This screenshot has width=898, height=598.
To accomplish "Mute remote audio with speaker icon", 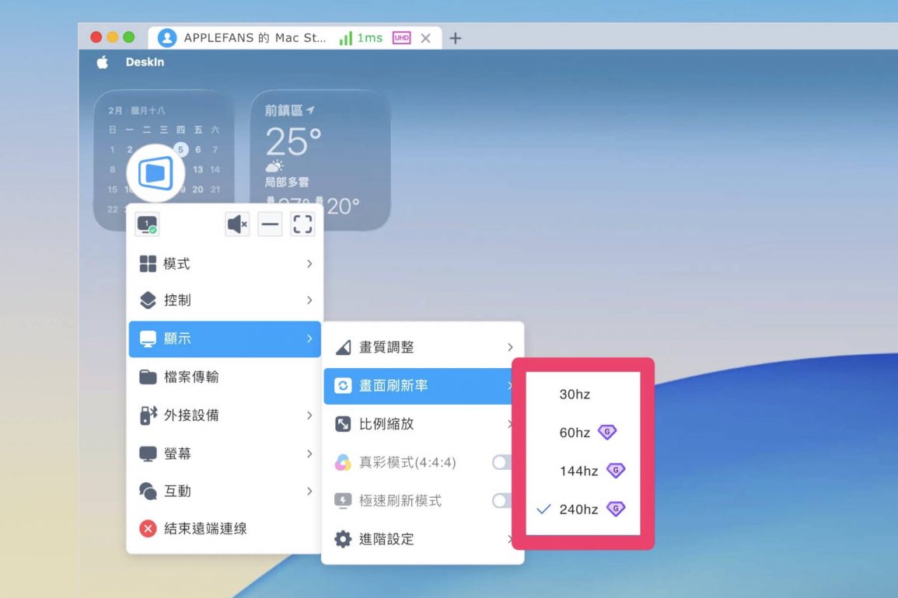I will [237, 224].
